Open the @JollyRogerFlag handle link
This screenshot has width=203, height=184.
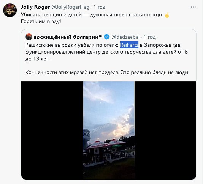[70, 7]
